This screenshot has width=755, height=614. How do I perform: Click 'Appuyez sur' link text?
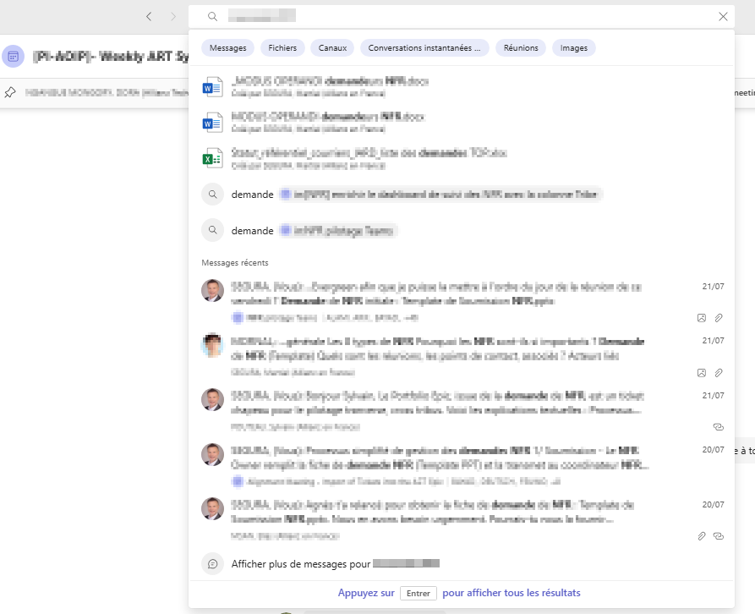366,593
